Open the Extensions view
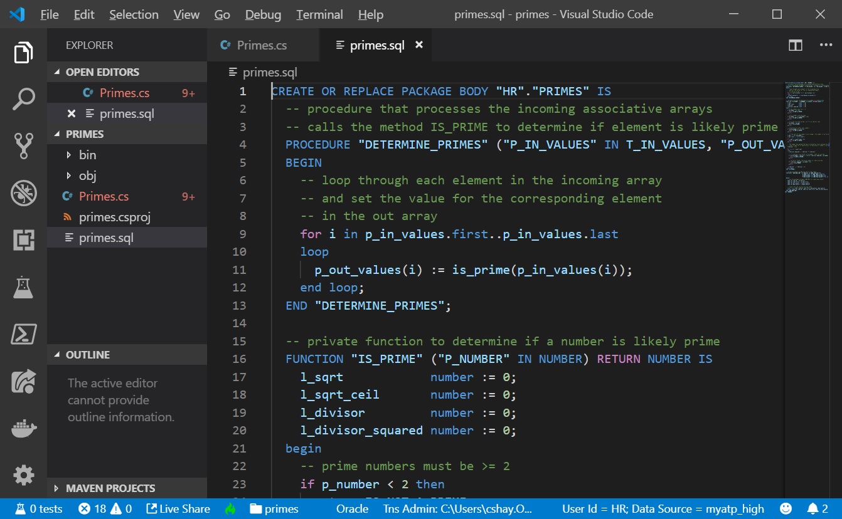This screenshot has height=519, width=842. [23, 240]
